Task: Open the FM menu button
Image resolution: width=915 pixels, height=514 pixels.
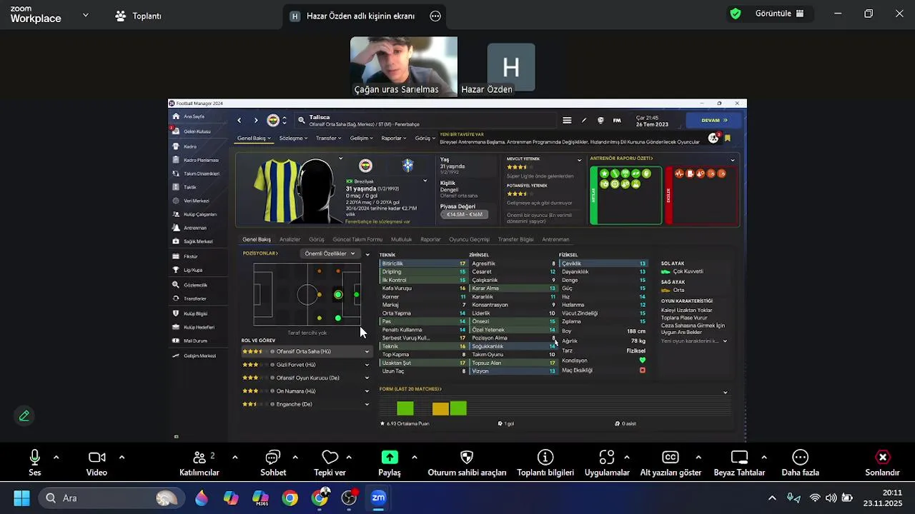Action: point(617,120)
